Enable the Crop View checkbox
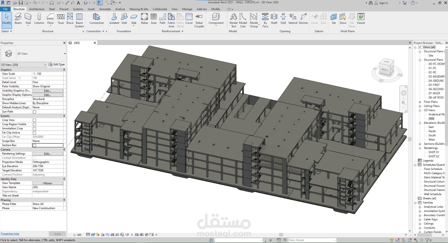This screenshot has width=448, height=243. (x=34, y=120)
